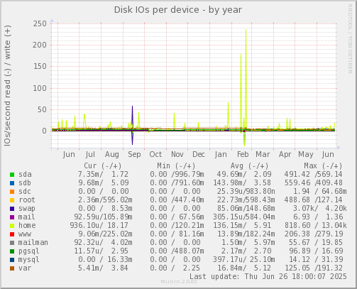The image size is (357, 289).
Task: Click the 'Max (-/+)' column header
Action: click(323, 166)
